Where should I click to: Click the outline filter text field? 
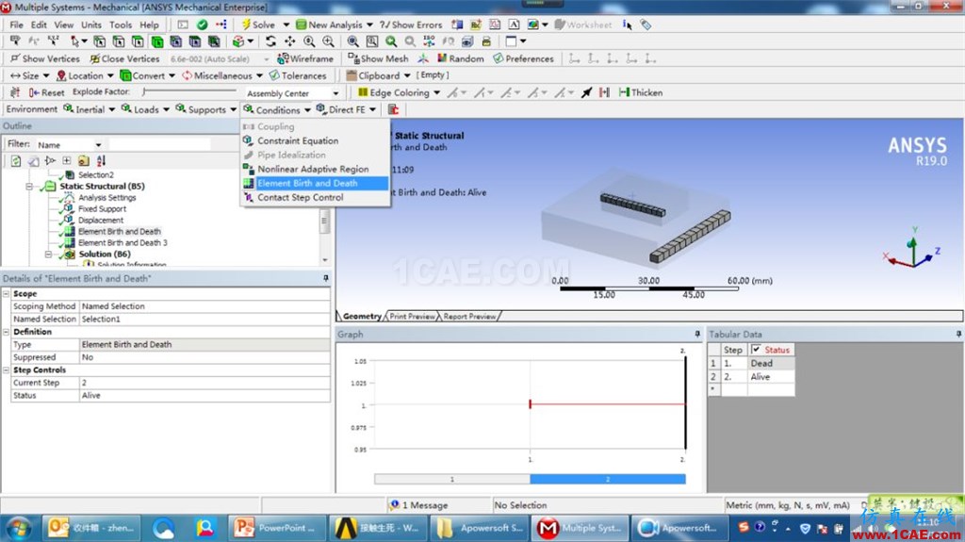click(159, 144)
